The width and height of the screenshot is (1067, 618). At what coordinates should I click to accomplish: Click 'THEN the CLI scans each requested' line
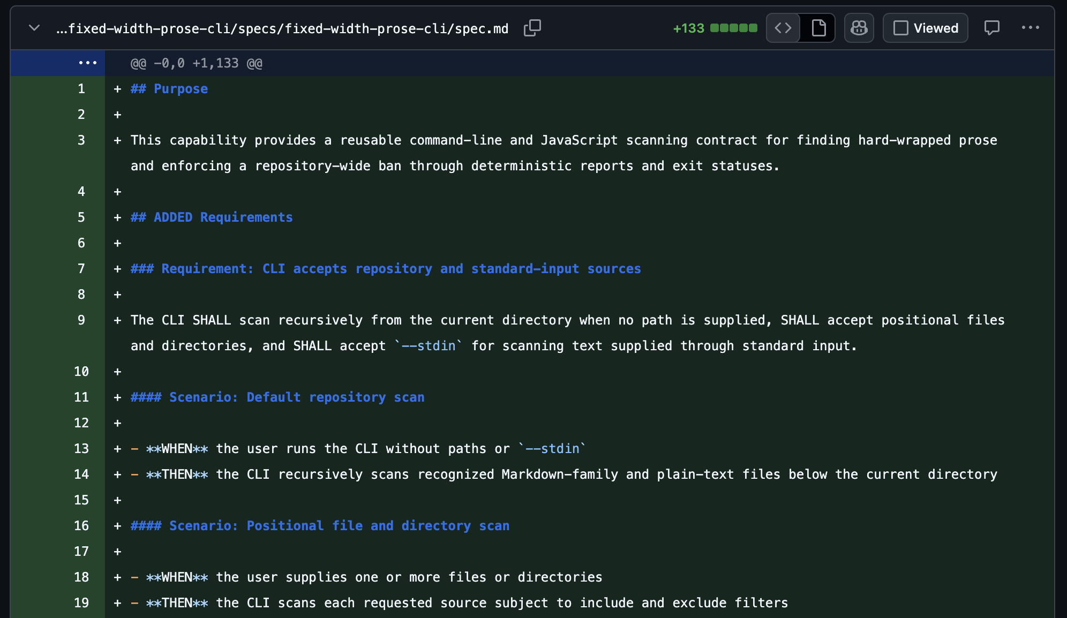pyautogui.click(x=460, y=603)
